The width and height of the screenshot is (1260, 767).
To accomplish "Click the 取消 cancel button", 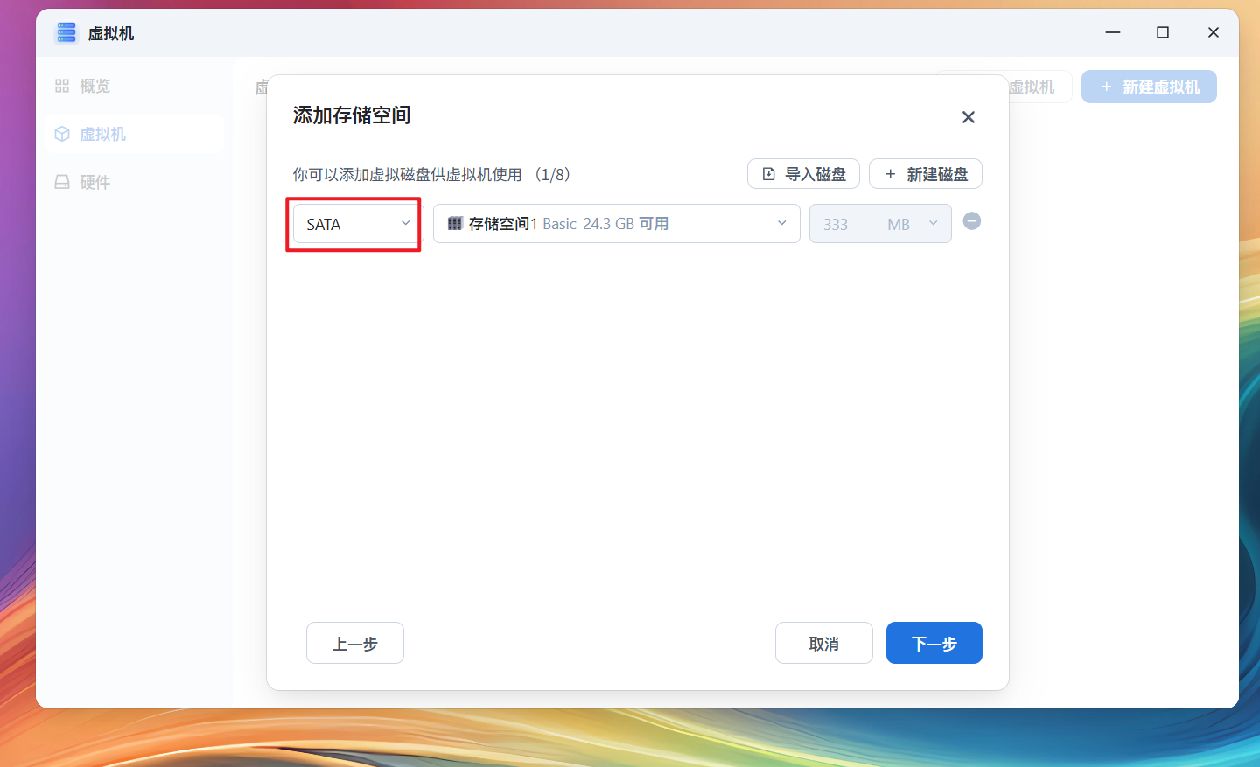I will tap(823, 643).
